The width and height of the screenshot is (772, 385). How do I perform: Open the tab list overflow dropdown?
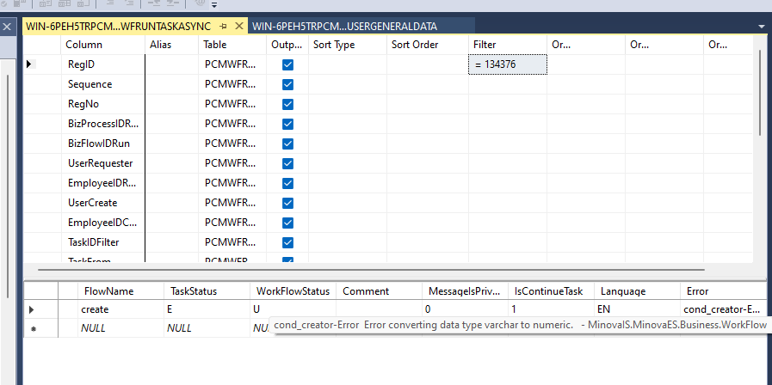(761, 27)
